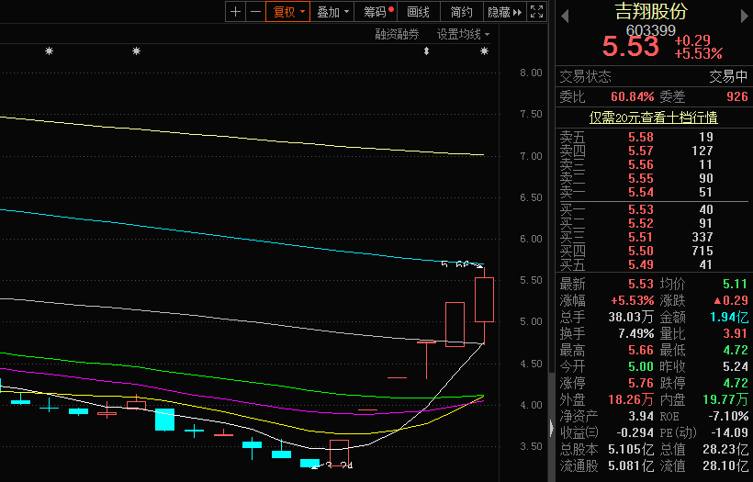
Task: Click the 涨停 5.76 value
Action: click(x=641, y=383)
